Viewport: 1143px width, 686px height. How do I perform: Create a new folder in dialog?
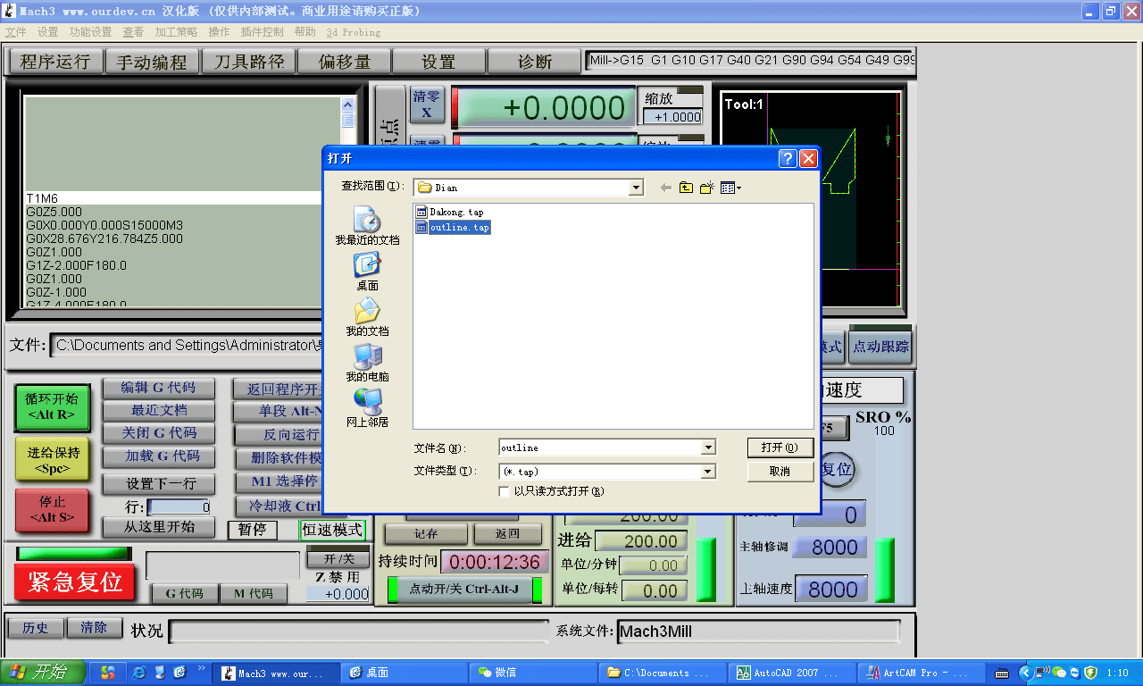(x=707, y=188)
